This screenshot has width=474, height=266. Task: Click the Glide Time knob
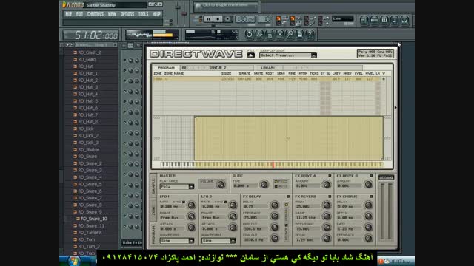tap(264, 184)
